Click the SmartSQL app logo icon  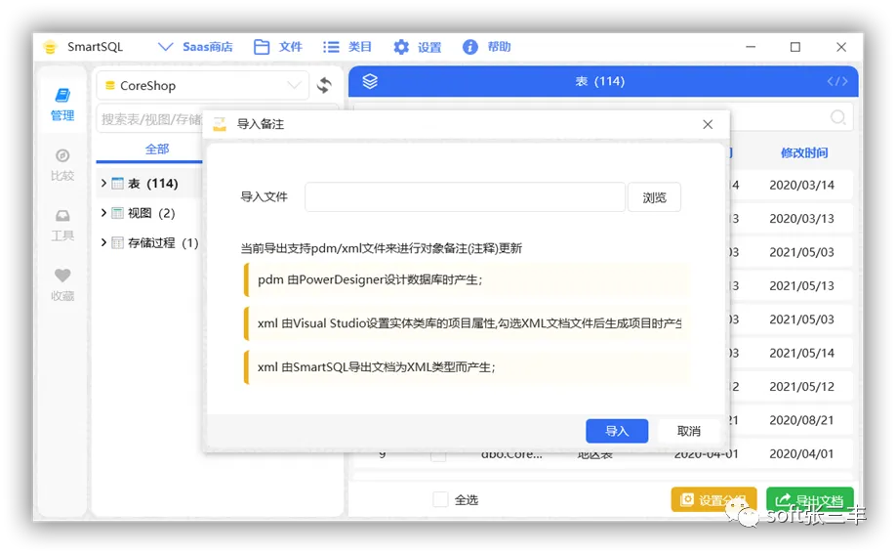51,47
